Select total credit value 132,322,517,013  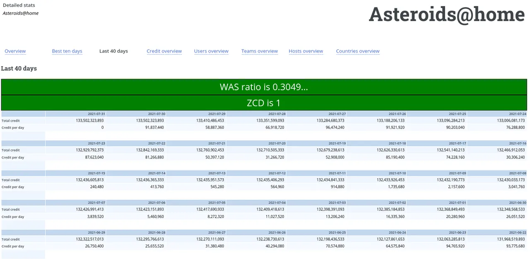[x=90, y=239]
